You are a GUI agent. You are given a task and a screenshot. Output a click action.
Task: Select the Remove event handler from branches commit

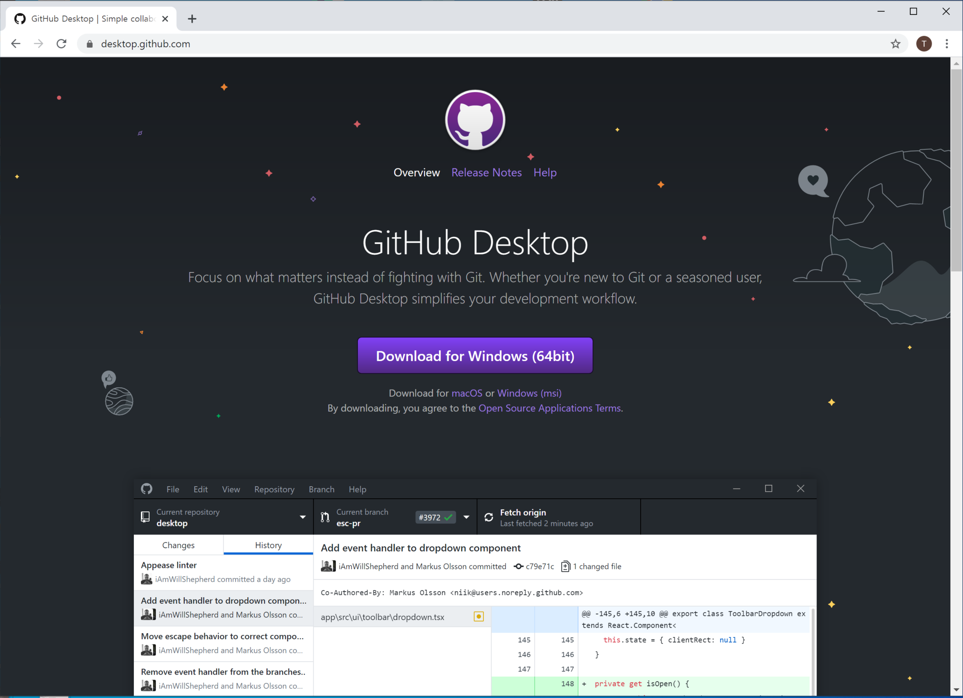223,678
